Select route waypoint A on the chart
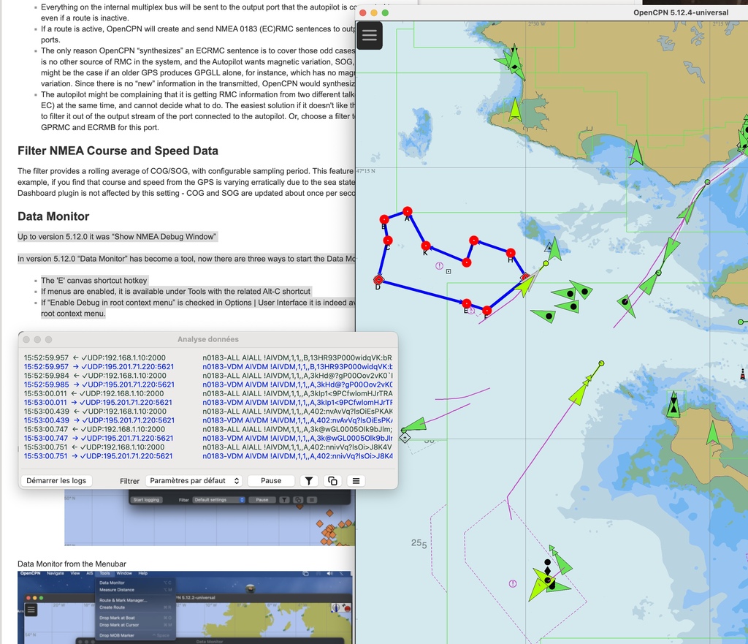Viewport: 748px width, 644px height. coord(409,211)
